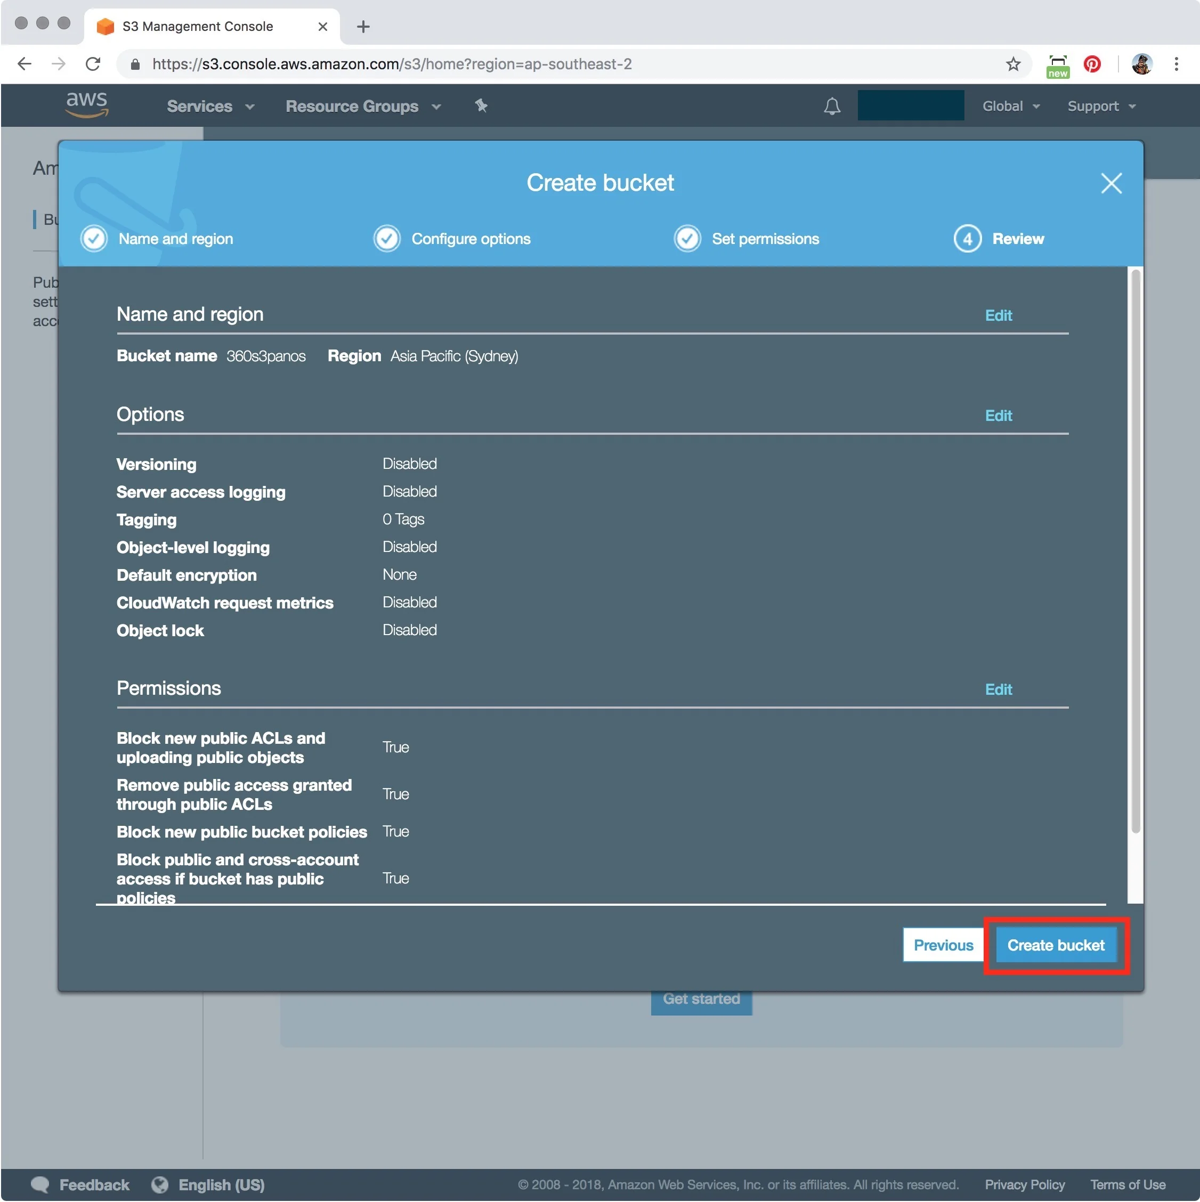Reload the page with the refresh icon
The width and height of the screenshot is (1200, 1202).
[x=93, y=64]
